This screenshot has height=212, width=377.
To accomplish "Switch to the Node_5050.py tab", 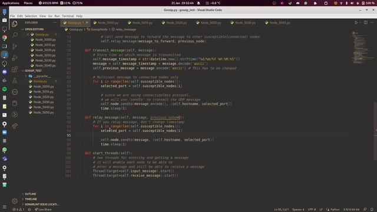I will point(211,22).
